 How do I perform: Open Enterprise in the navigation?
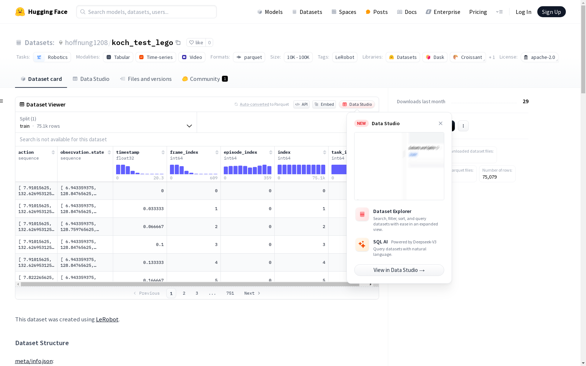coord(443,12)
